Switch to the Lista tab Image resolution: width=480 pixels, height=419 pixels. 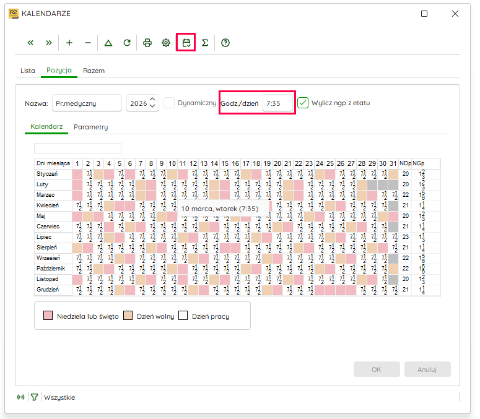point(28,71)
